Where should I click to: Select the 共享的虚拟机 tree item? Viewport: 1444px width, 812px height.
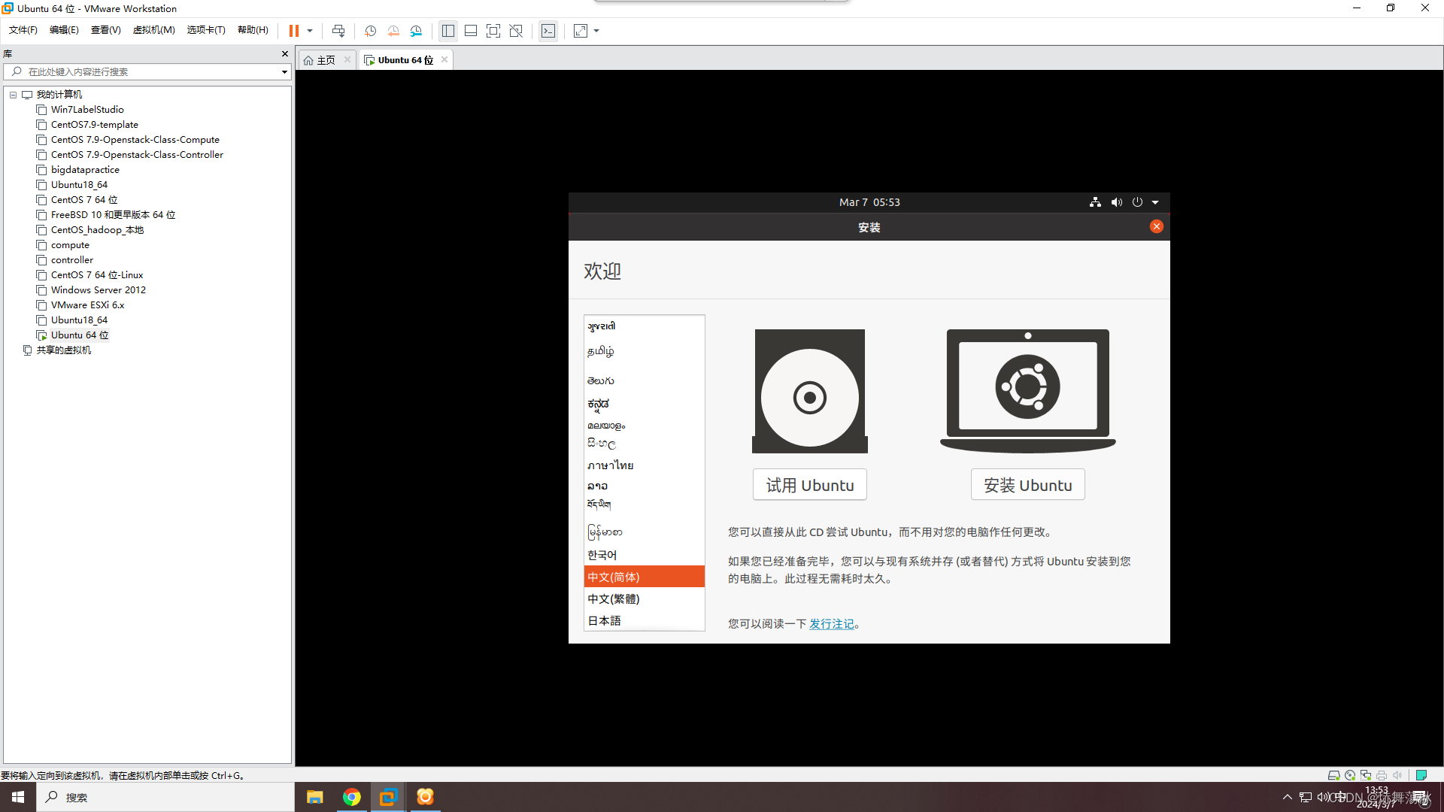point(63,350)
